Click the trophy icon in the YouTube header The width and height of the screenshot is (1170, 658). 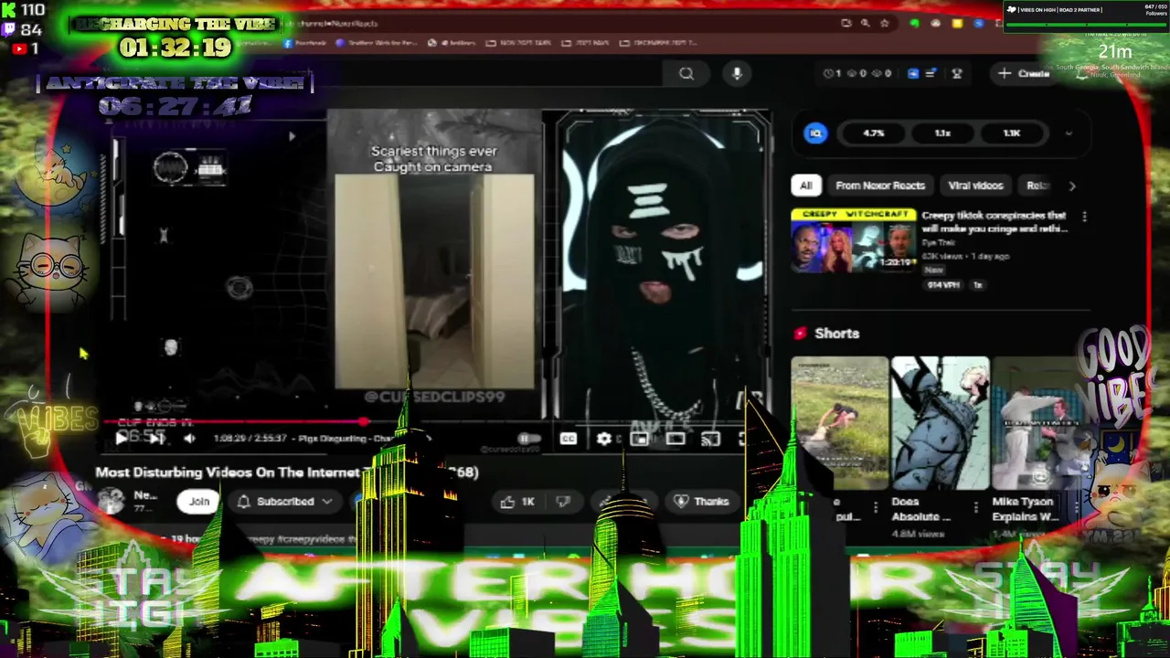(x=957, y=73)
